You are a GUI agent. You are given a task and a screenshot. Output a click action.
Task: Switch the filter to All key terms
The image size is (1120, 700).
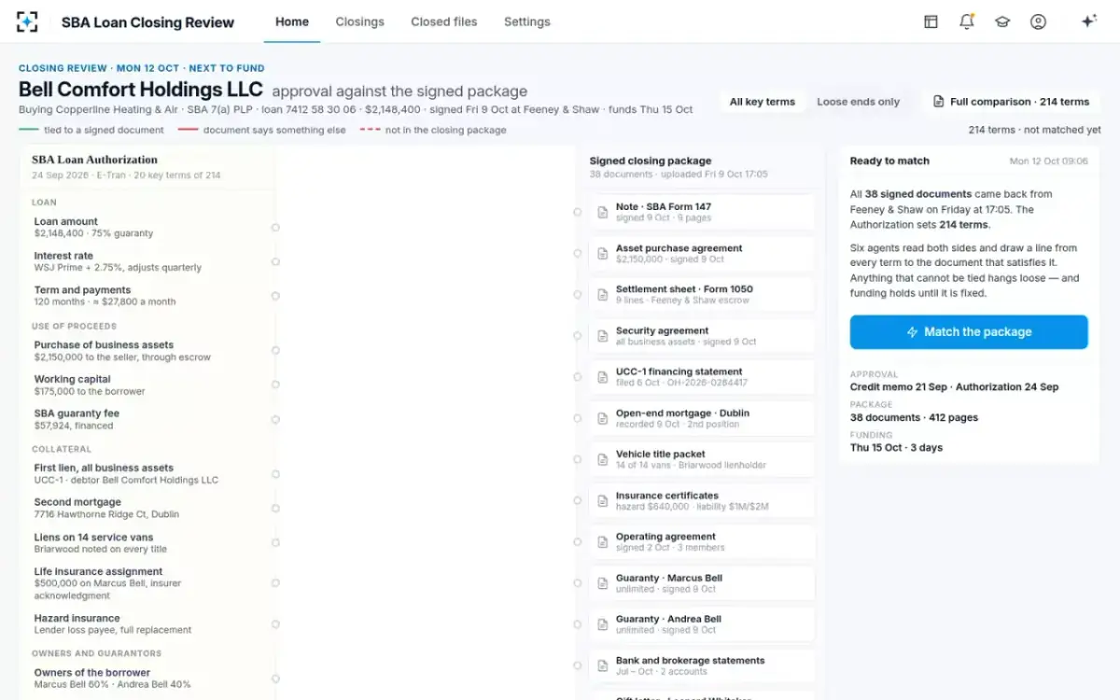763,102
